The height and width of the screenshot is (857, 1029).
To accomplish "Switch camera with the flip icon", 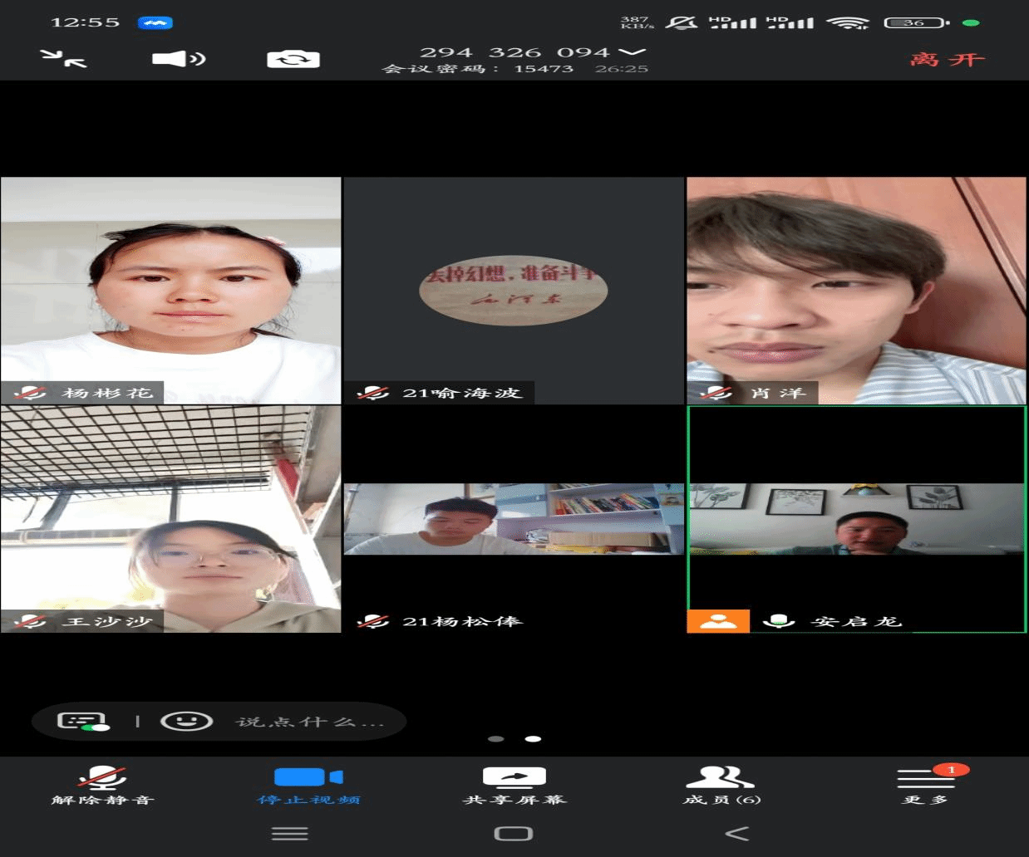I will (293, 59).
